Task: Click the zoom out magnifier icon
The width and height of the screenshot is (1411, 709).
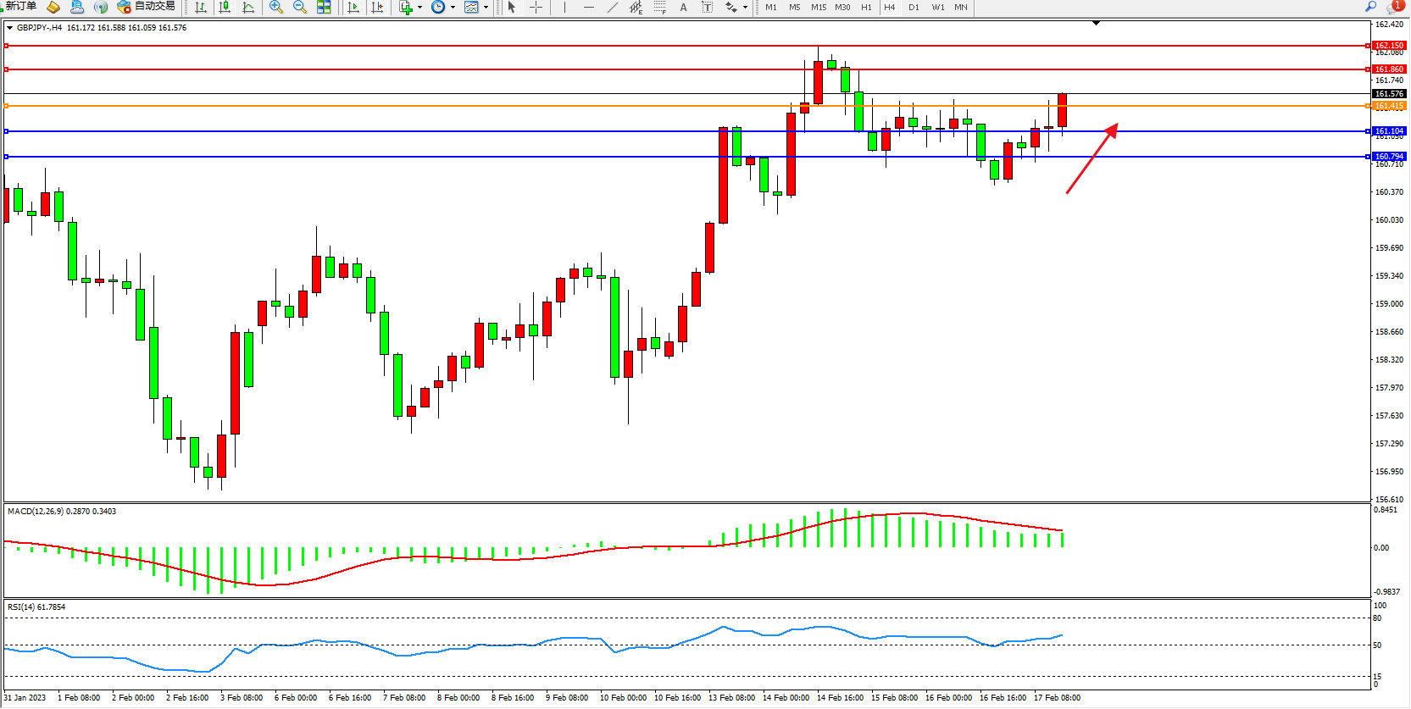Action: click(299, 7)
